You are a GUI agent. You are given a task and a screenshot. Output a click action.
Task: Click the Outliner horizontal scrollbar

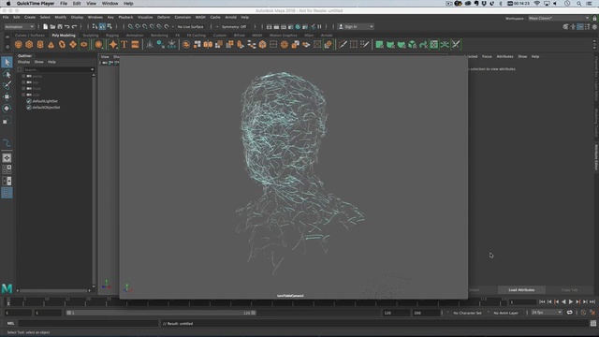click(x=53, y=291)
